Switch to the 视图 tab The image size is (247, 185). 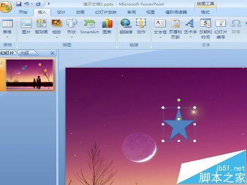[x=151, y=12]
